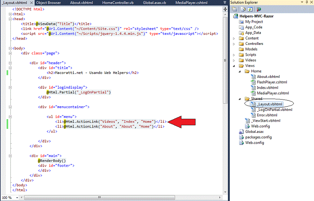Click the editor scroll-right arrow

tap(220, 198)
